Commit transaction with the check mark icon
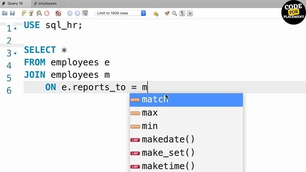This screenshot has width=306, height=172. point(70,13)
